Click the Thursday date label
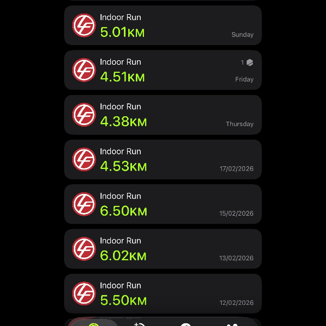The image size is (326, 326). pos(240,124)
